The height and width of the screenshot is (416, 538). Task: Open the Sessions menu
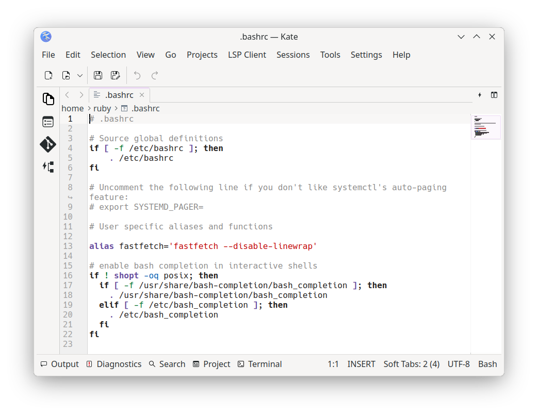(293, 55)
